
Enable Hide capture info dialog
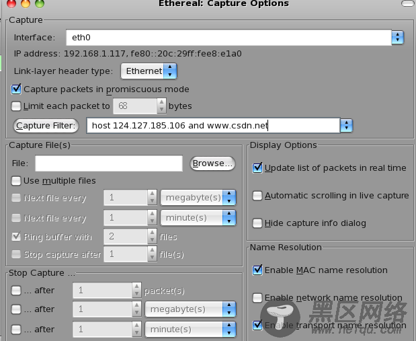(257, 223)
